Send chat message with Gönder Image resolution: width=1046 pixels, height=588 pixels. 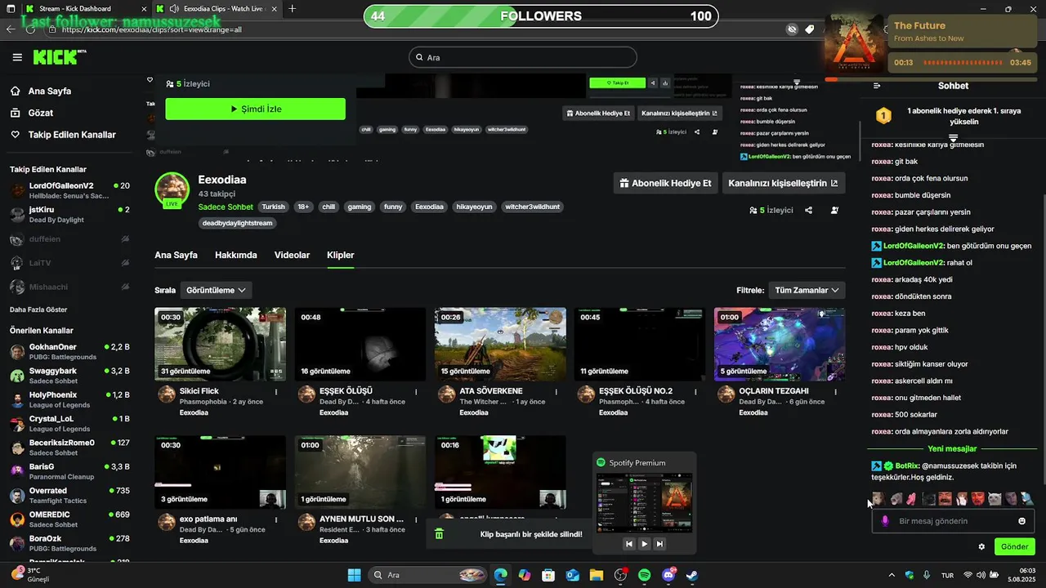click(1014, 546)
